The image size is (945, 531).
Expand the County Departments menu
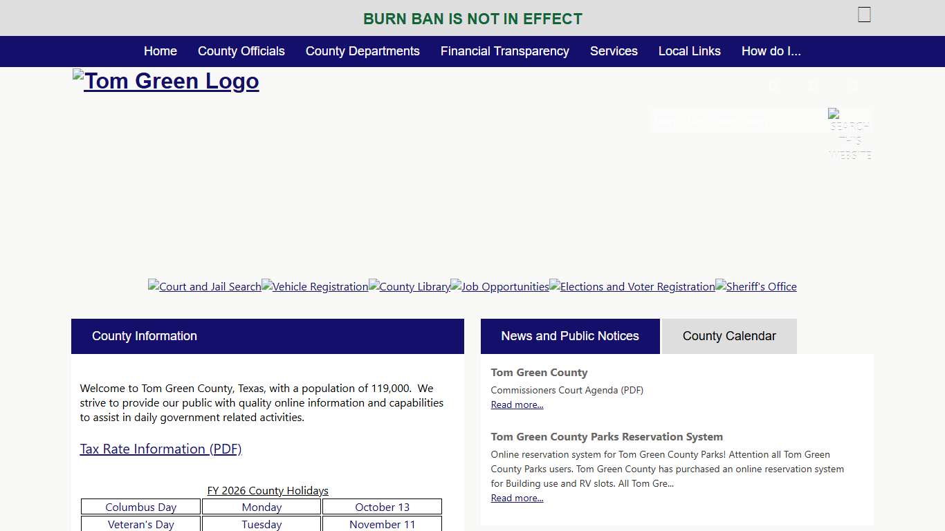[x=363, y=51]
